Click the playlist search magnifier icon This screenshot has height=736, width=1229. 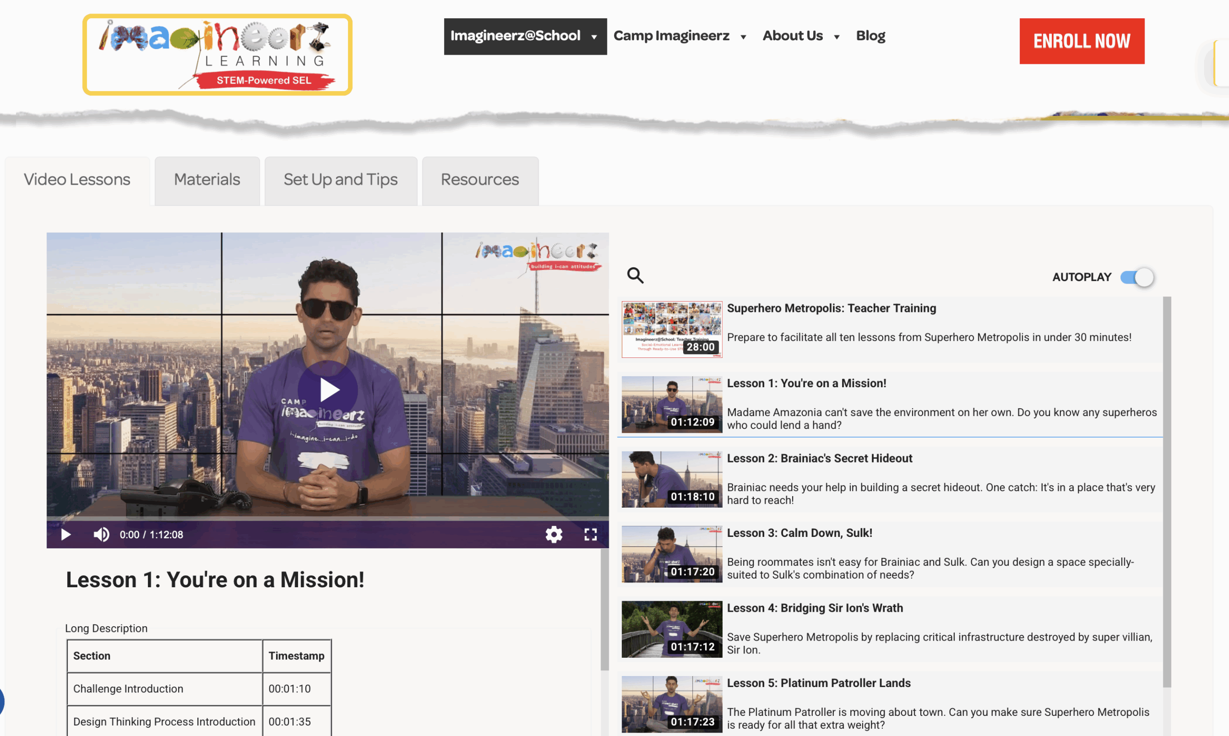coord(635,275)
